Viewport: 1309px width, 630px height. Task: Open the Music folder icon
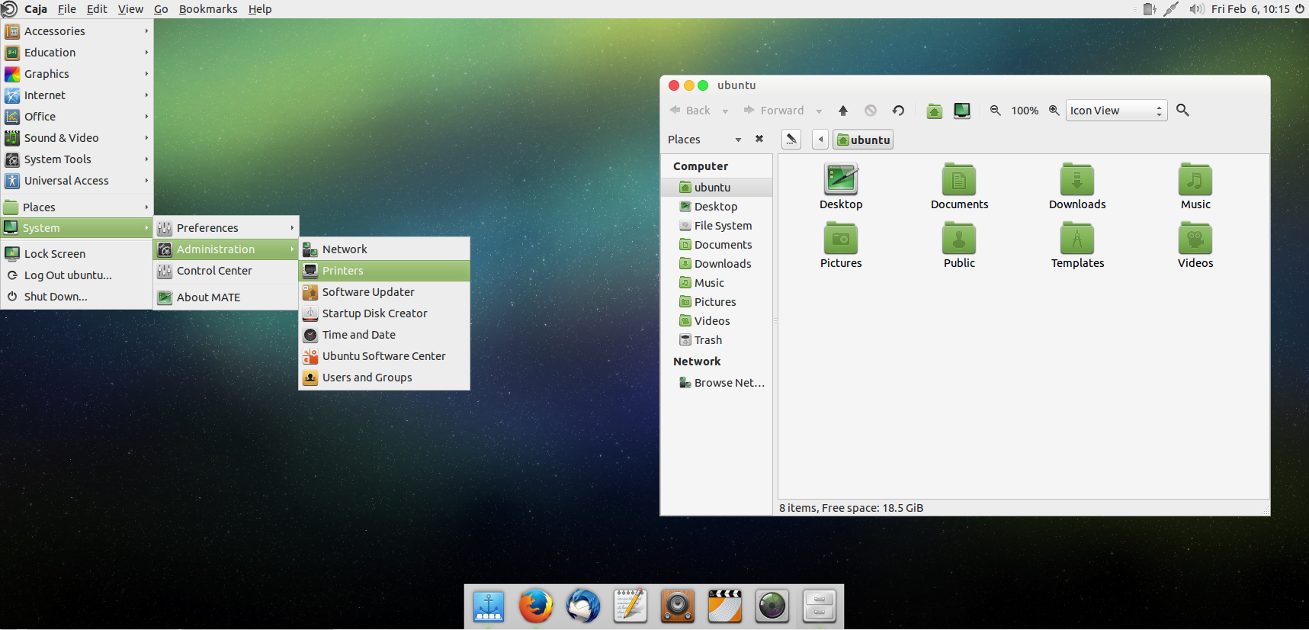pyautogui.click(x=1195, y=180)
